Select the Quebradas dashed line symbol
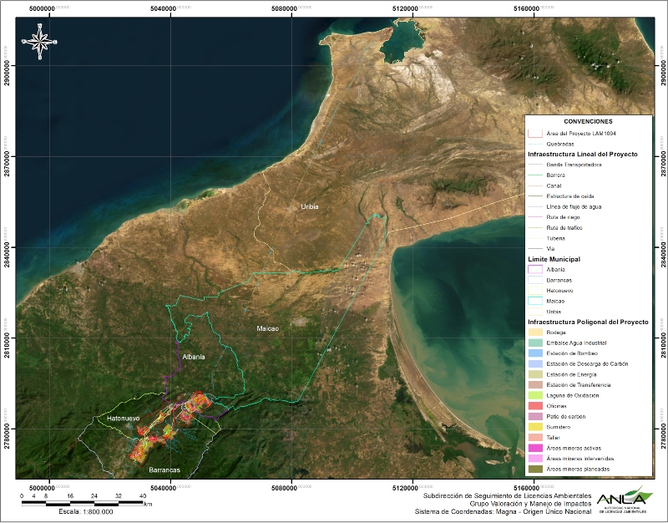The image size is (668, 523). (x=534, y=144)
